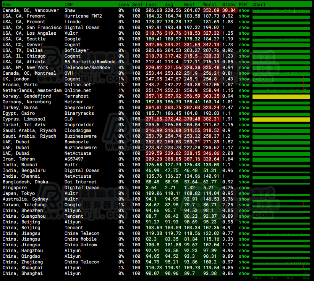Click the StDev value 30.84
The height and width of the screenshot is (281, 314).
[229, 10]
